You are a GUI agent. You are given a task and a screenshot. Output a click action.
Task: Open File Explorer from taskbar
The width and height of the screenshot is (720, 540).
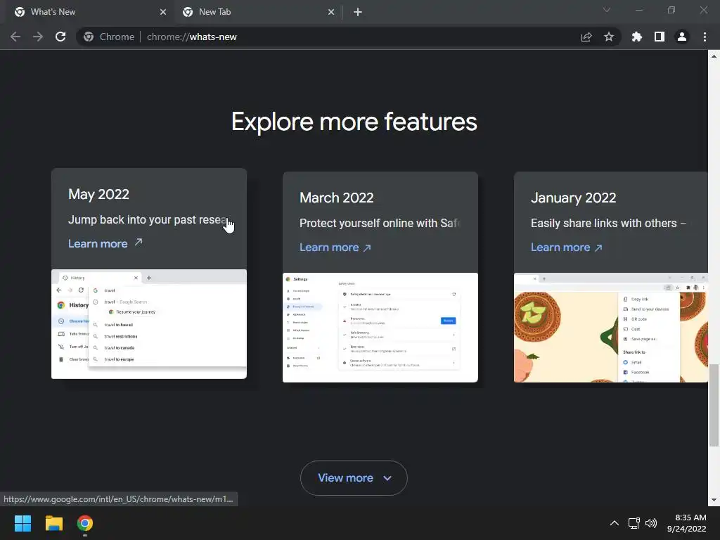tap(53, 523)
